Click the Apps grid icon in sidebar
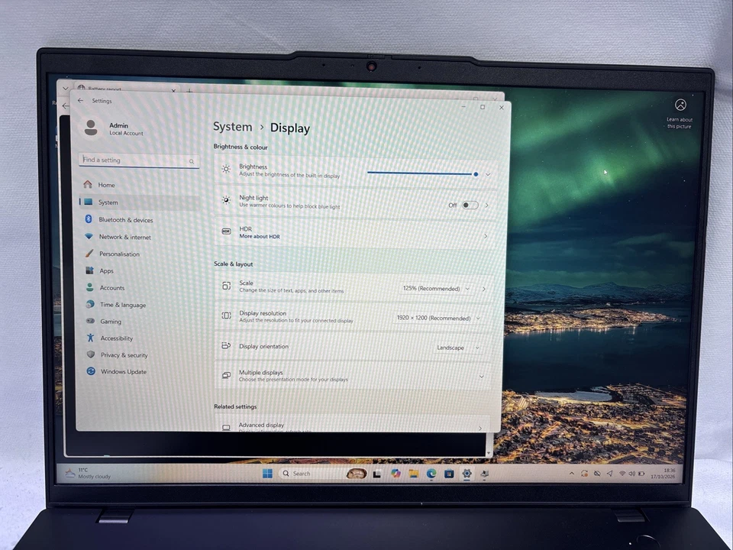This screenshot has width=733, height=550. click(x=90, y=270)
